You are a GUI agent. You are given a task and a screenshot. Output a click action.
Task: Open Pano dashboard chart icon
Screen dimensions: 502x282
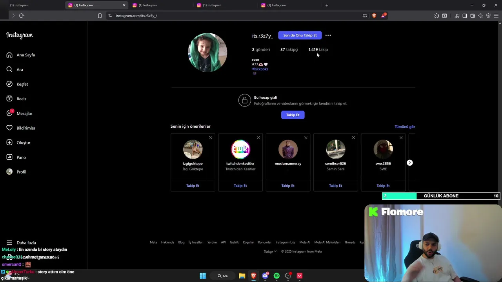[x=9, y=157]
